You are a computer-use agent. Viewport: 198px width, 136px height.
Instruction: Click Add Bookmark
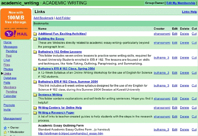43,18
